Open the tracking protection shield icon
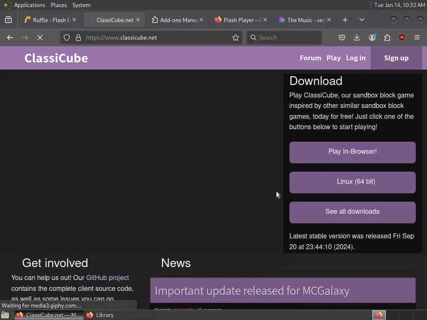 [x=67, y=37]
